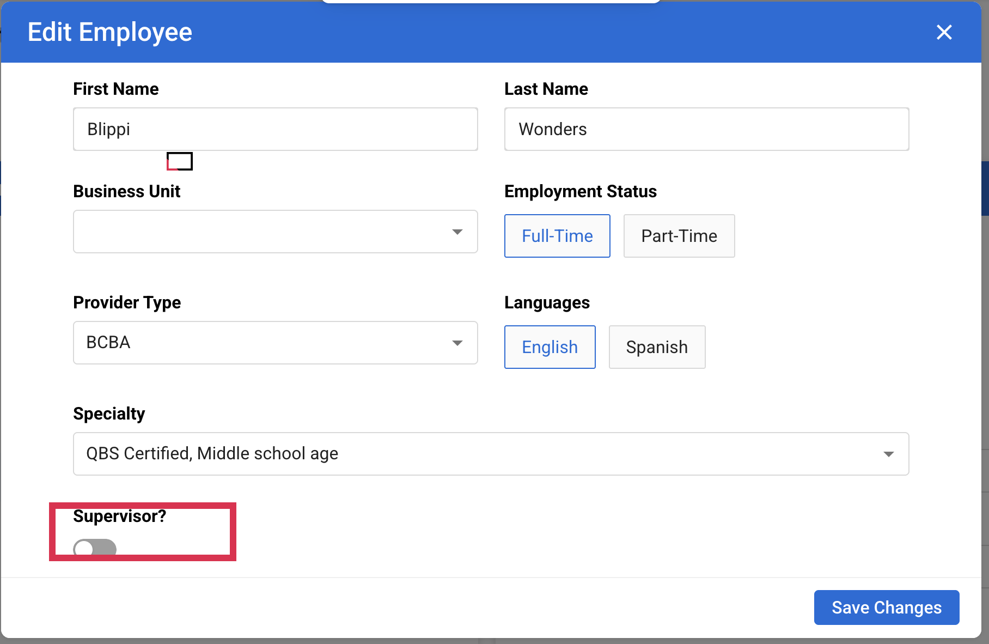This screenshot has height=644, width=989.
Task: Toggle the English language option
Action: 550,347
